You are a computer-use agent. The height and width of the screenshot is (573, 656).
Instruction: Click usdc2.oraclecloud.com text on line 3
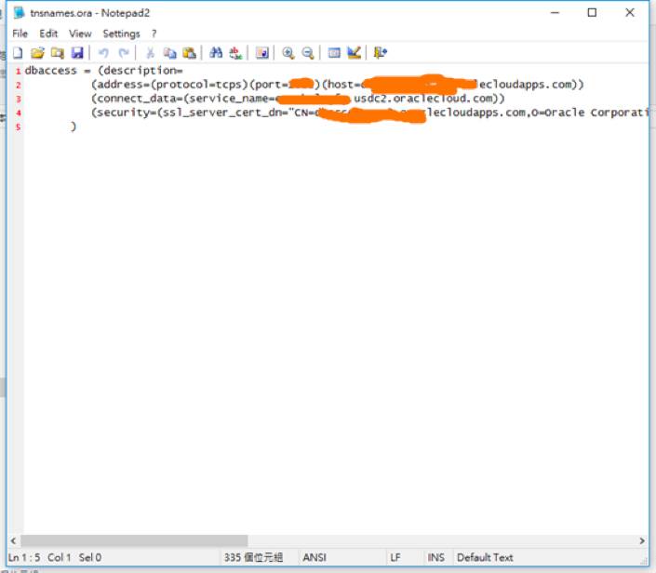tap(423, 99)
